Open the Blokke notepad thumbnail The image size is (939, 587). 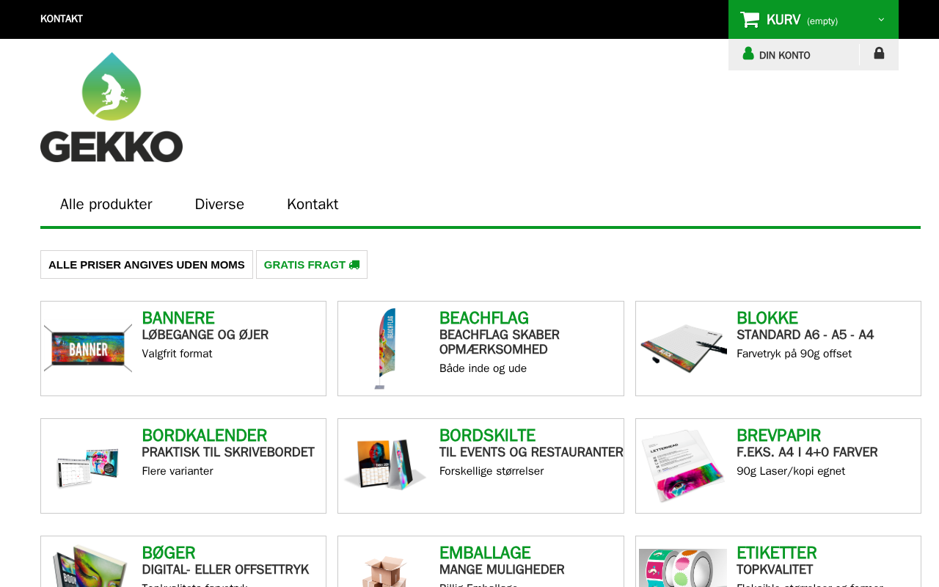[683, 349]
